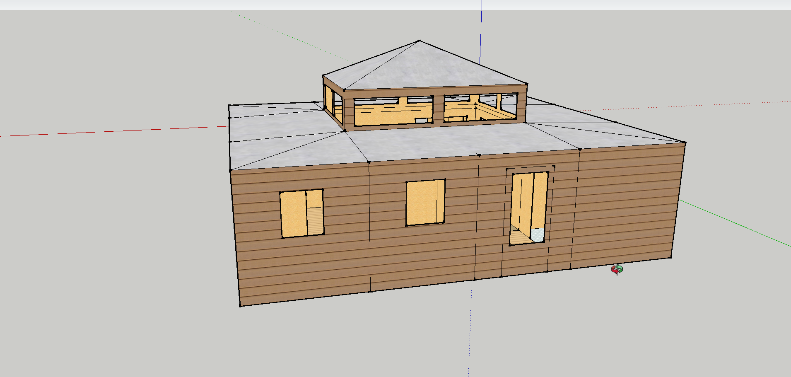Click the left front window opening of cupola
The image size is (791, 377).
393,111
